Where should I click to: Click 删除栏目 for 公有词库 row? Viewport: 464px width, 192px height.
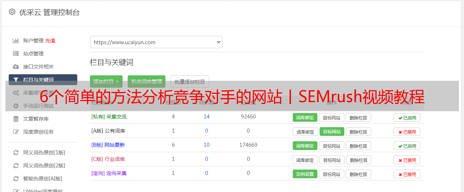[x=358, y=132]
